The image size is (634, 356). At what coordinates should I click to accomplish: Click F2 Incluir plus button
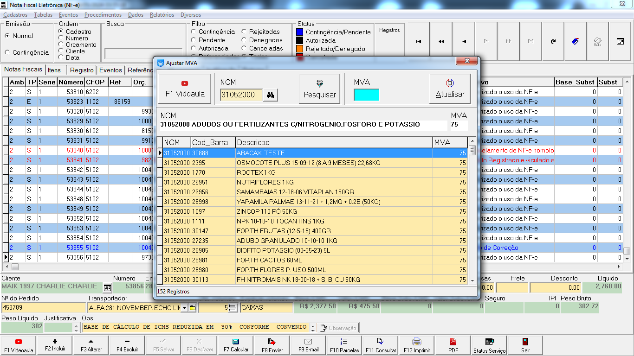click(55, 346)
